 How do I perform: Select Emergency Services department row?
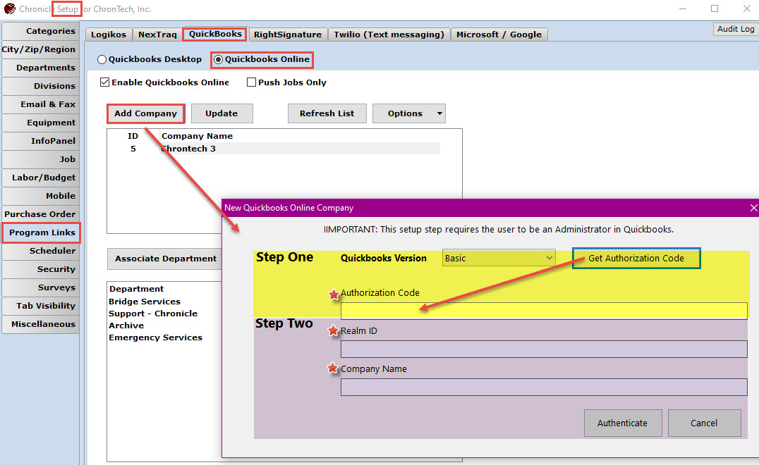coord(155,338)
